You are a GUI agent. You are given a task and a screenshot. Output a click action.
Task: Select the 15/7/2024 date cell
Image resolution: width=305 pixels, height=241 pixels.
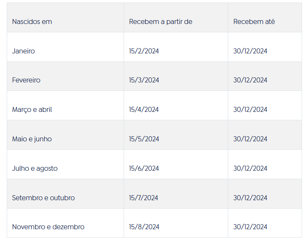pyautogui.click(x=143, y=198)
